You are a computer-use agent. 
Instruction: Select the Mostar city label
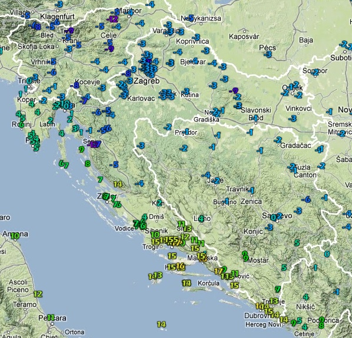[258, 260]
